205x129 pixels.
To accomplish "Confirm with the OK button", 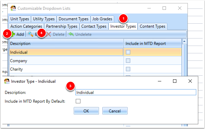I will coord(86,111).
